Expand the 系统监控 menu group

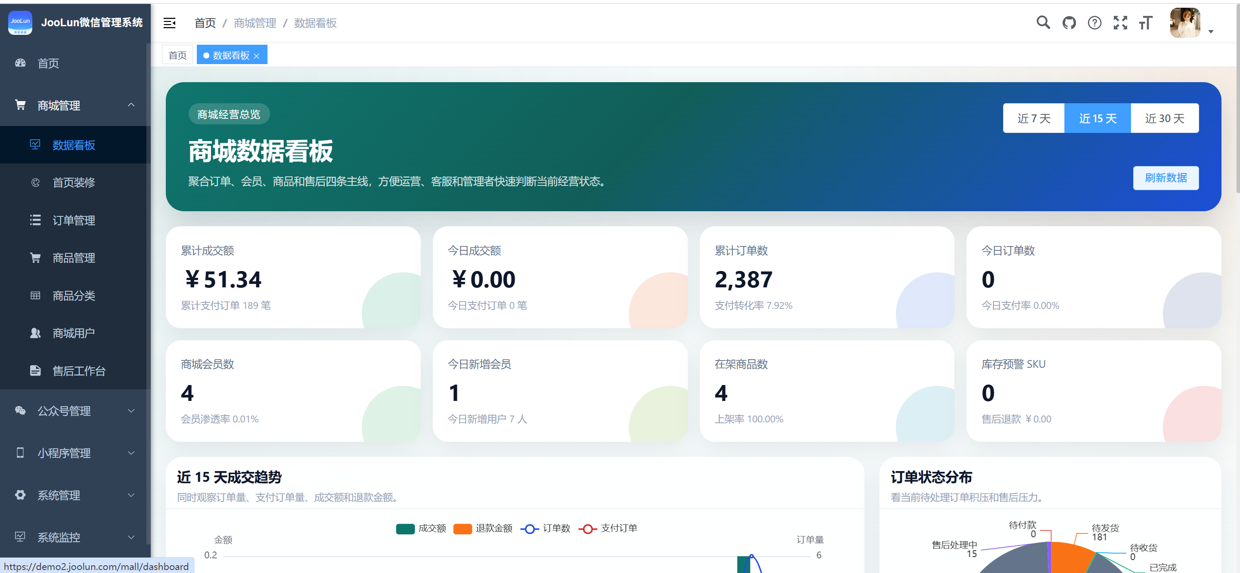pos(75,536)
